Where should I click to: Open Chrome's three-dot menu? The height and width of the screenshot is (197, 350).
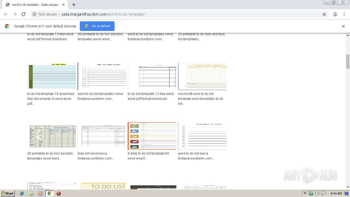[x=344, y=14]
